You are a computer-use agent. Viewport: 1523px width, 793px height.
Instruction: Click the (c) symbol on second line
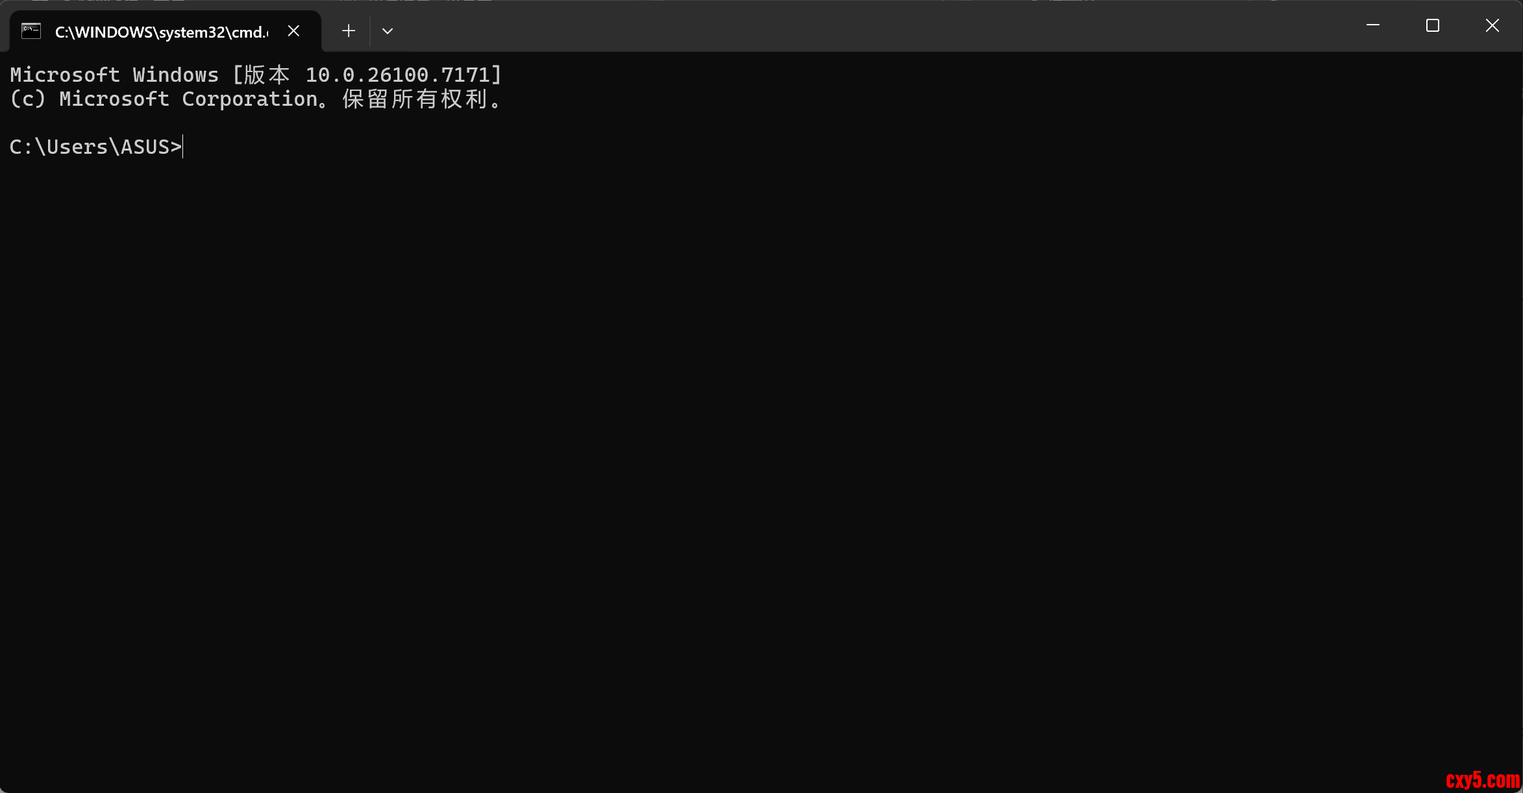point(28,99)
